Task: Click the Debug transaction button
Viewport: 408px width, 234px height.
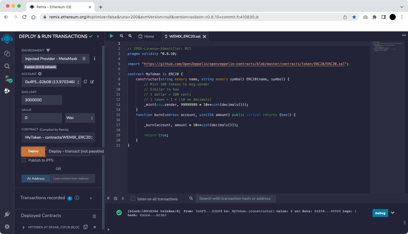Action: 380,213
